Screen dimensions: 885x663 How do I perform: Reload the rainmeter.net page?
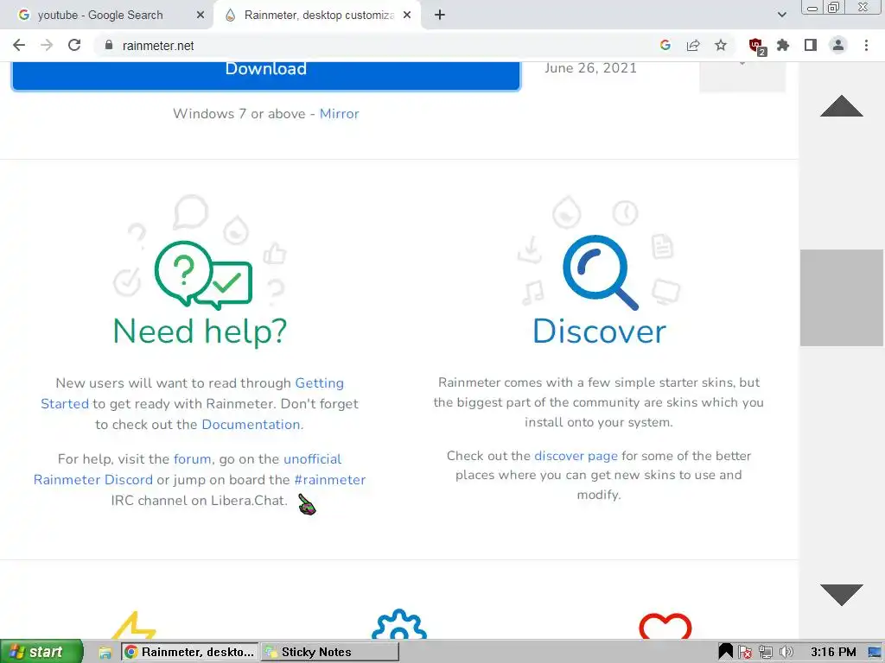click(x=74, y=45)
